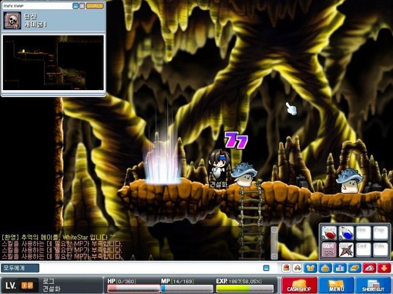Open the MENU button
Image resolution: width=393 pixels, height=294 pixels.
[x=336, y=285]
